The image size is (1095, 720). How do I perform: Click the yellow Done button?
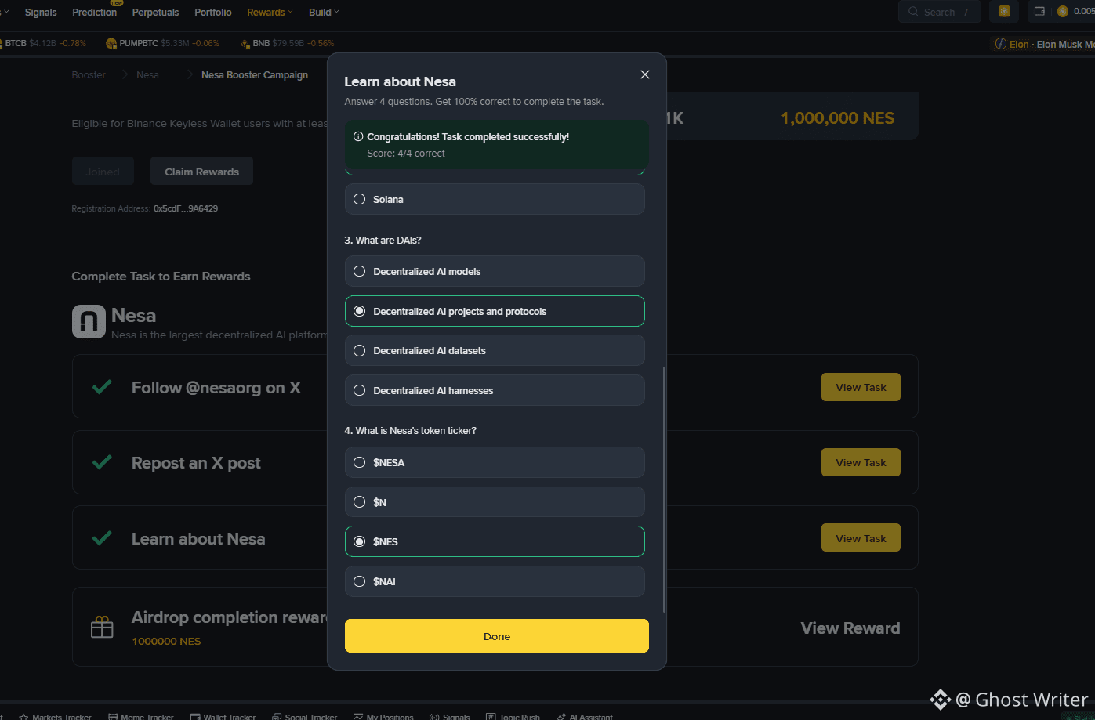pyautogui.click(x=497, y=636)
